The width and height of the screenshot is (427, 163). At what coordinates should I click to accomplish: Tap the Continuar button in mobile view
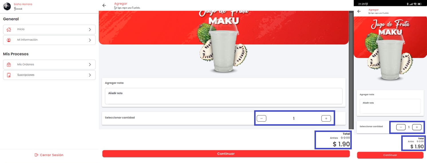[390, 155]
